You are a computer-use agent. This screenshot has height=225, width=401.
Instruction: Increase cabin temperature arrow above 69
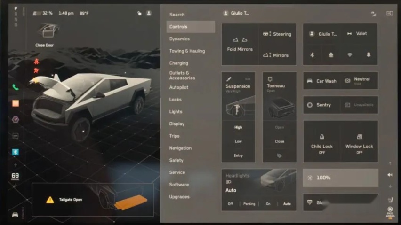[15, 165]
